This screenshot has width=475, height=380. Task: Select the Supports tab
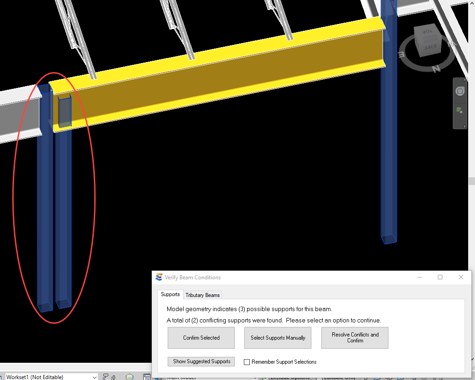170,295
